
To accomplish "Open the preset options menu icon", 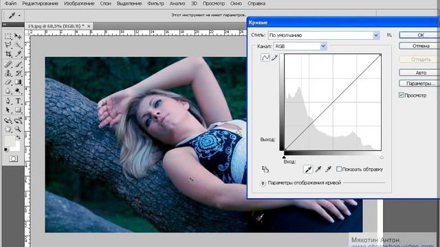I will [x=389, y=35].
